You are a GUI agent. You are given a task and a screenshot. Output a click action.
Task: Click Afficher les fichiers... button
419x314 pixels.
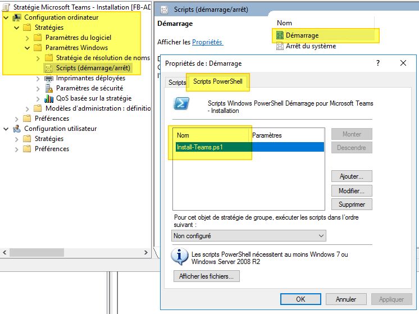point(206,276)
